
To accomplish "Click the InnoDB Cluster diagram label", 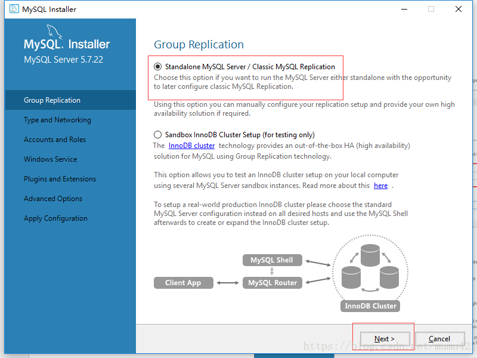I will point(370,306).
